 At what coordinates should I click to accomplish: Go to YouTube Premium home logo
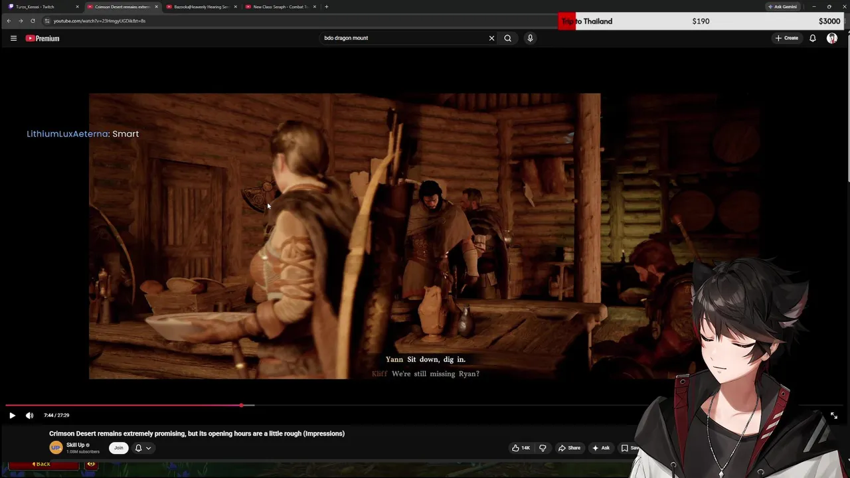point(42,39)
